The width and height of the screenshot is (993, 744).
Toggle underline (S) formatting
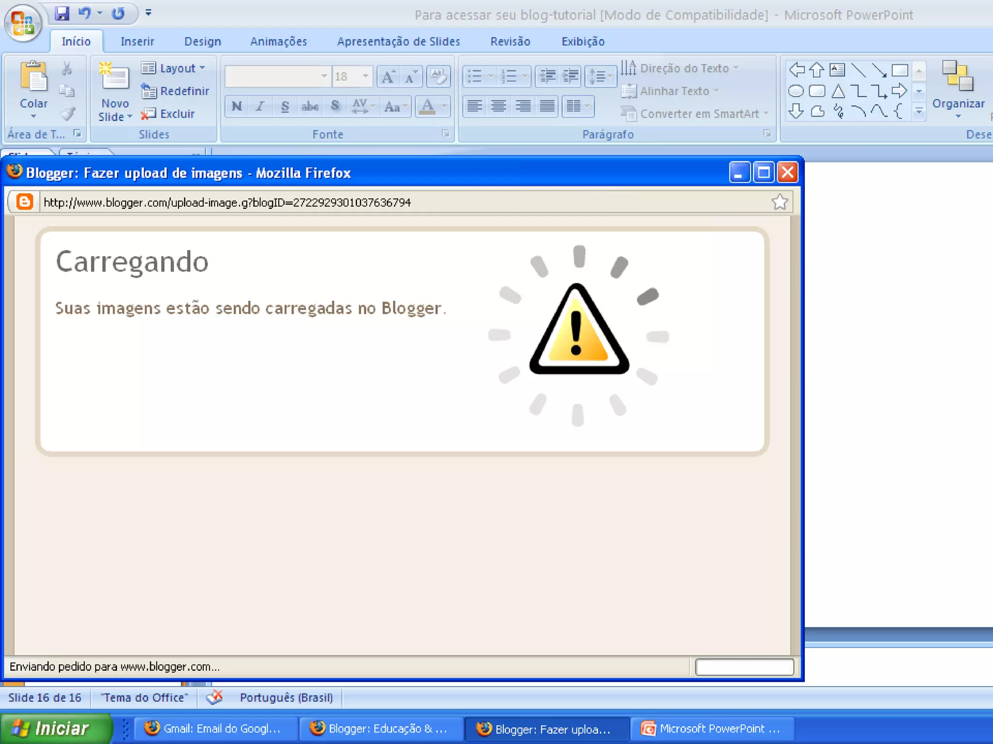(x=285, y=106)
